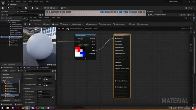Image resolution: width=196 pixels, height=110 pixels.
Task: Click the search icon next to Tranquil_Waters
Action: click(x=18, y=78)
